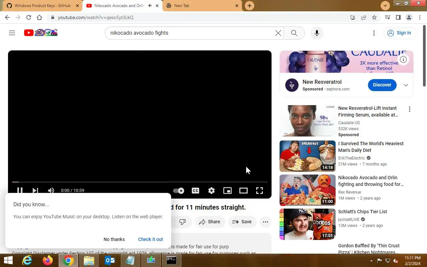Enable closed captions (CC) button
The width and height of the screenshot is (427, 267).
coord(195,191)
